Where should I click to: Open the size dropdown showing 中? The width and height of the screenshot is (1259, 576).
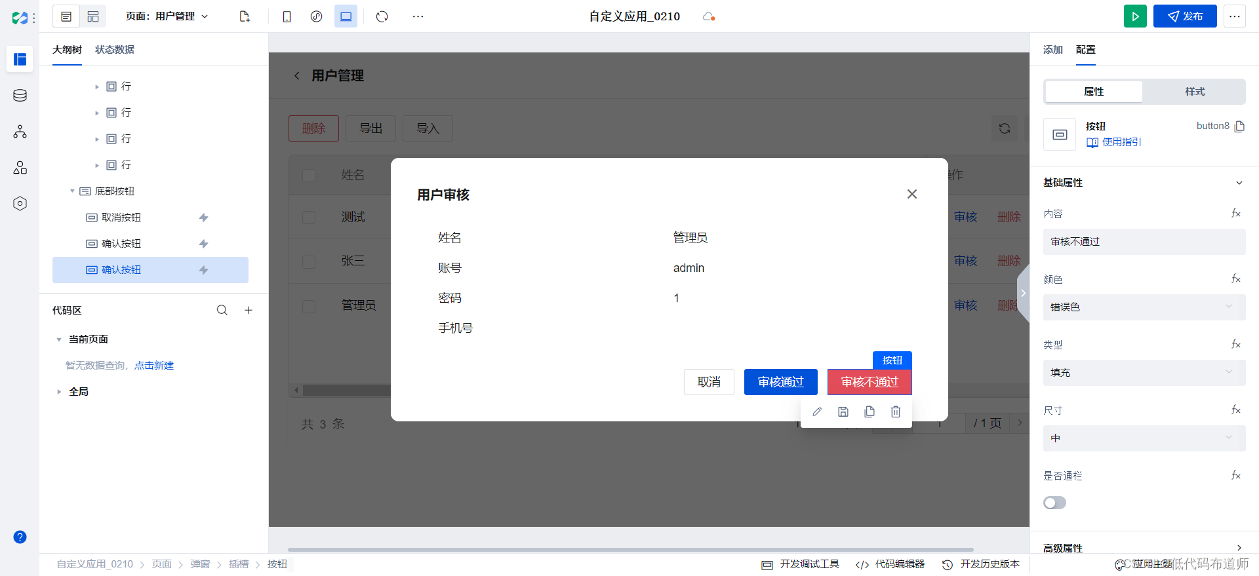(1144, 438)
